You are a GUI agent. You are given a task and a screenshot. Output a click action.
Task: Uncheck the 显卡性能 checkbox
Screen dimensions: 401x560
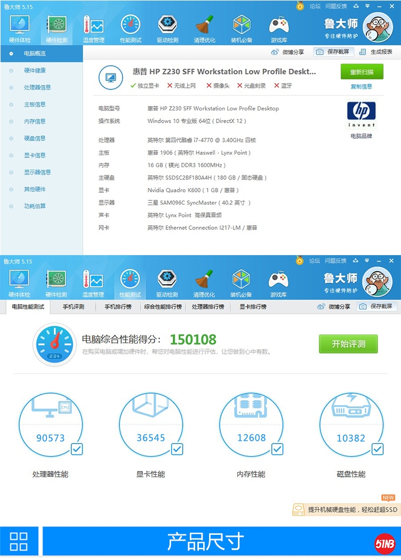click(177, 449)
